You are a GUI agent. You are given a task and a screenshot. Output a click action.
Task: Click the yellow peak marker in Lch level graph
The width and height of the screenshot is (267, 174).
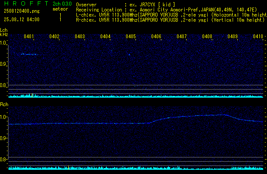point(32,95)
